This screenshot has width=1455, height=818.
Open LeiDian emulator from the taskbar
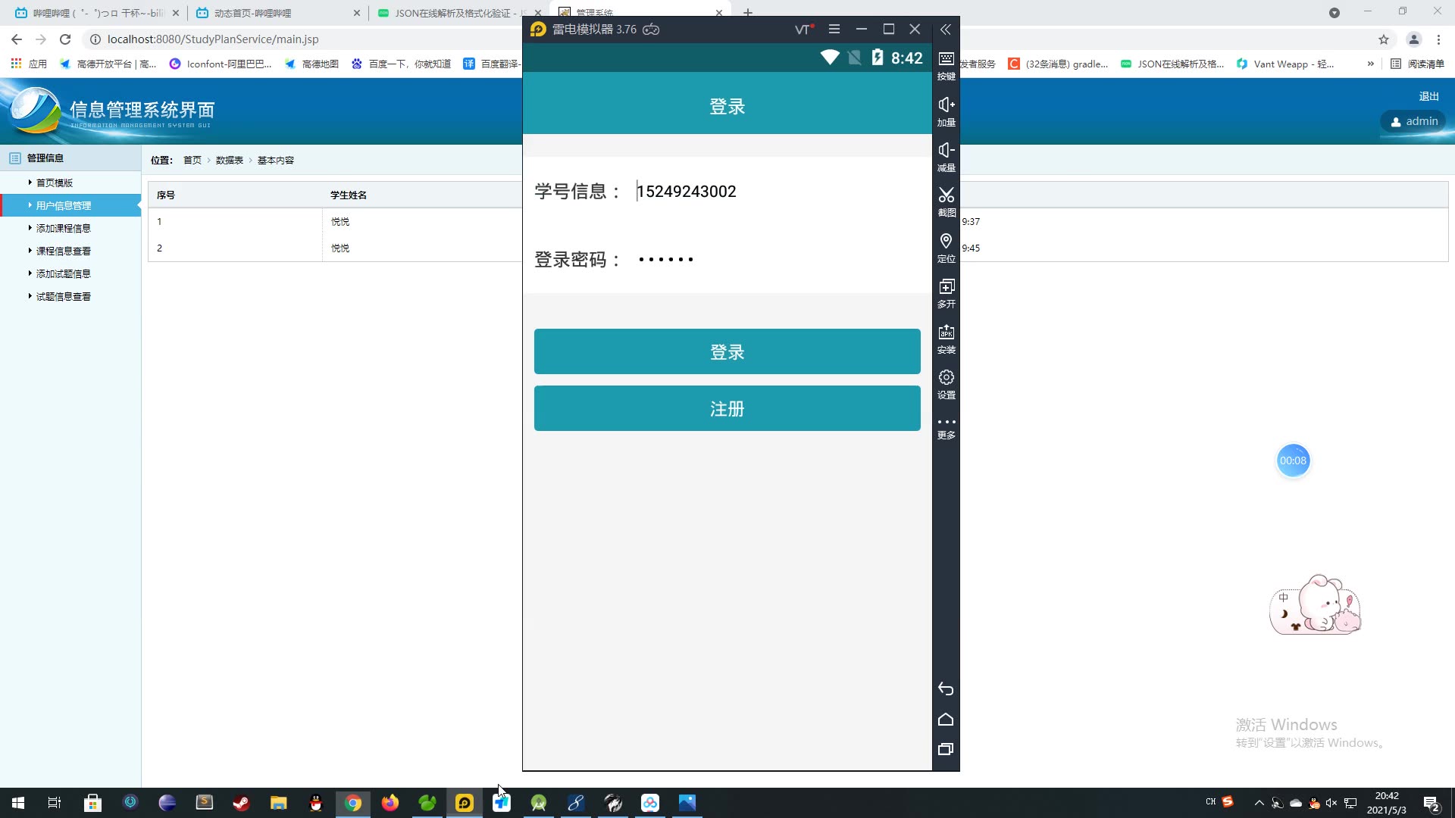coord(464,803)
